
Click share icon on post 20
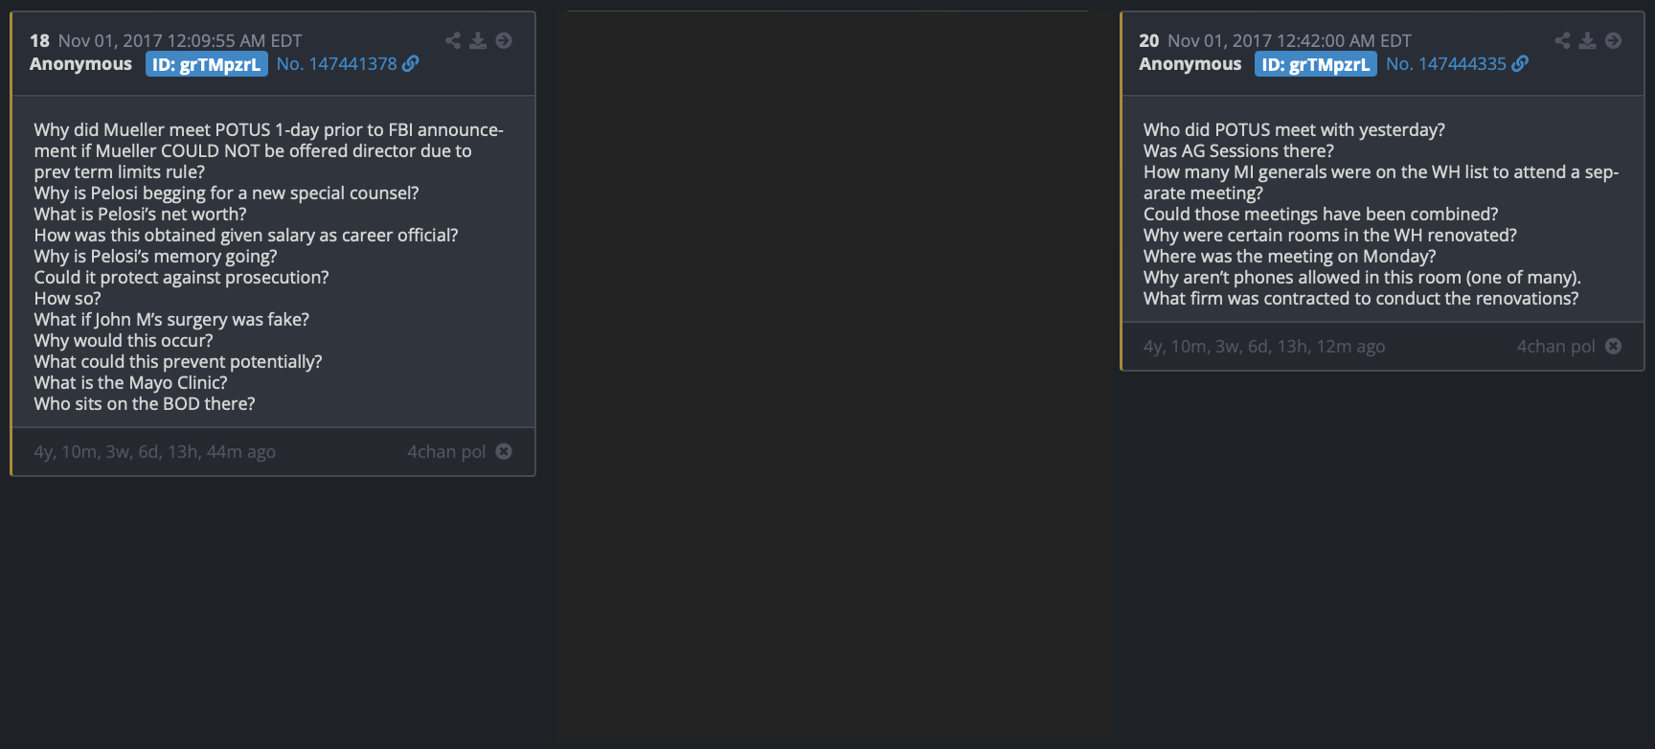1562,40
